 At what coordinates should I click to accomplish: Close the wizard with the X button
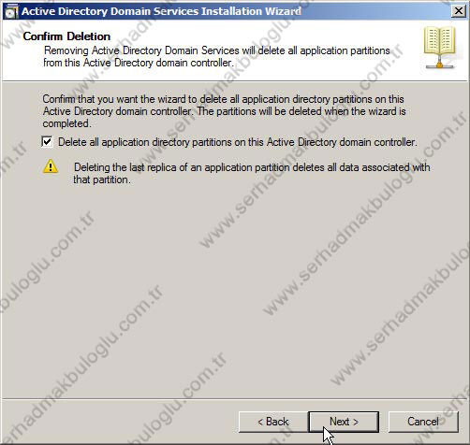tap(459, 11)
